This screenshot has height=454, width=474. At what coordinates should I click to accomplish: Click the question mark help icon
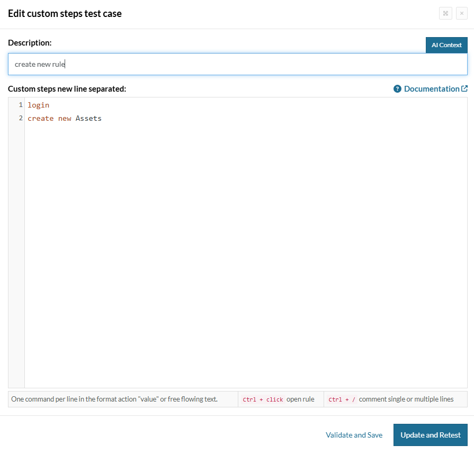click(398, 89)
